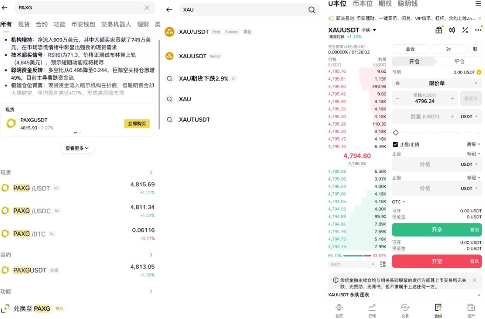Go to 首页 in bottom navigation

(339, 310)
